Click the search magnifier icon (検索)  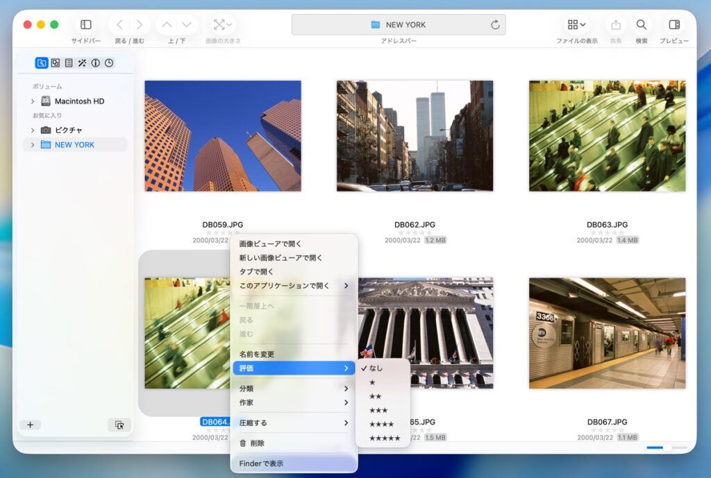[642, 25]
